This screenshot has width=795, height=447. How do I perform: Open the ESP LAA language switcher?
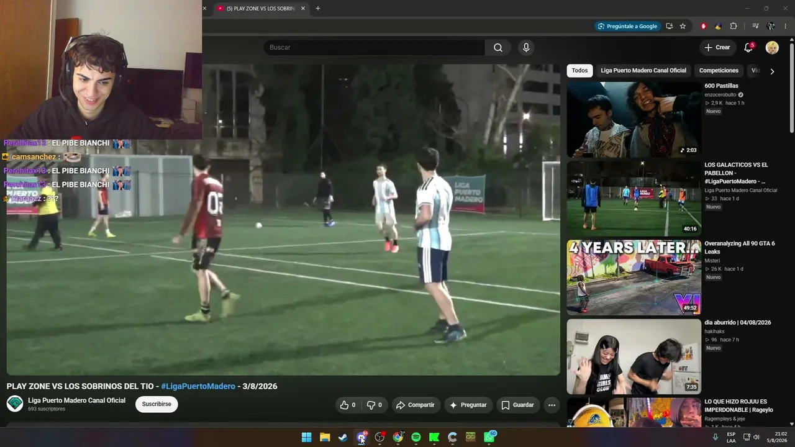(x=731, y=437)
